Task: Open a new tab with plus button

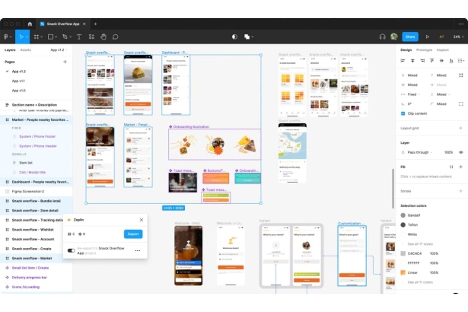Action: click(95, 24)
